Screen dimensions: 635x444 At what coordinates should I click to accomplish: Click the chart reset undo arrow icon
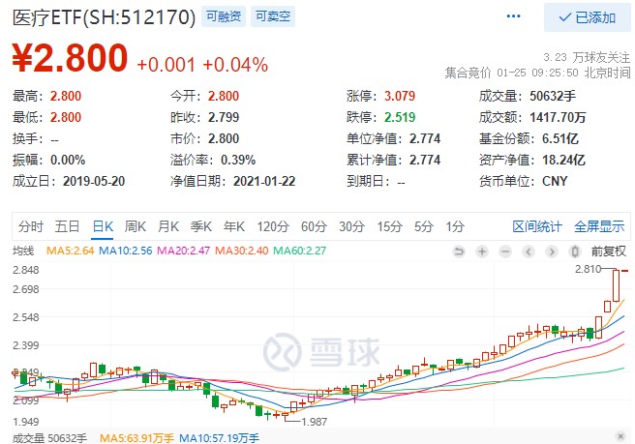click(459, 252)
